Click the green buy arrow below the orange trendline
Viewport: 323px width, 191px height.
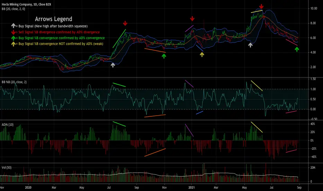pos(164,55)
